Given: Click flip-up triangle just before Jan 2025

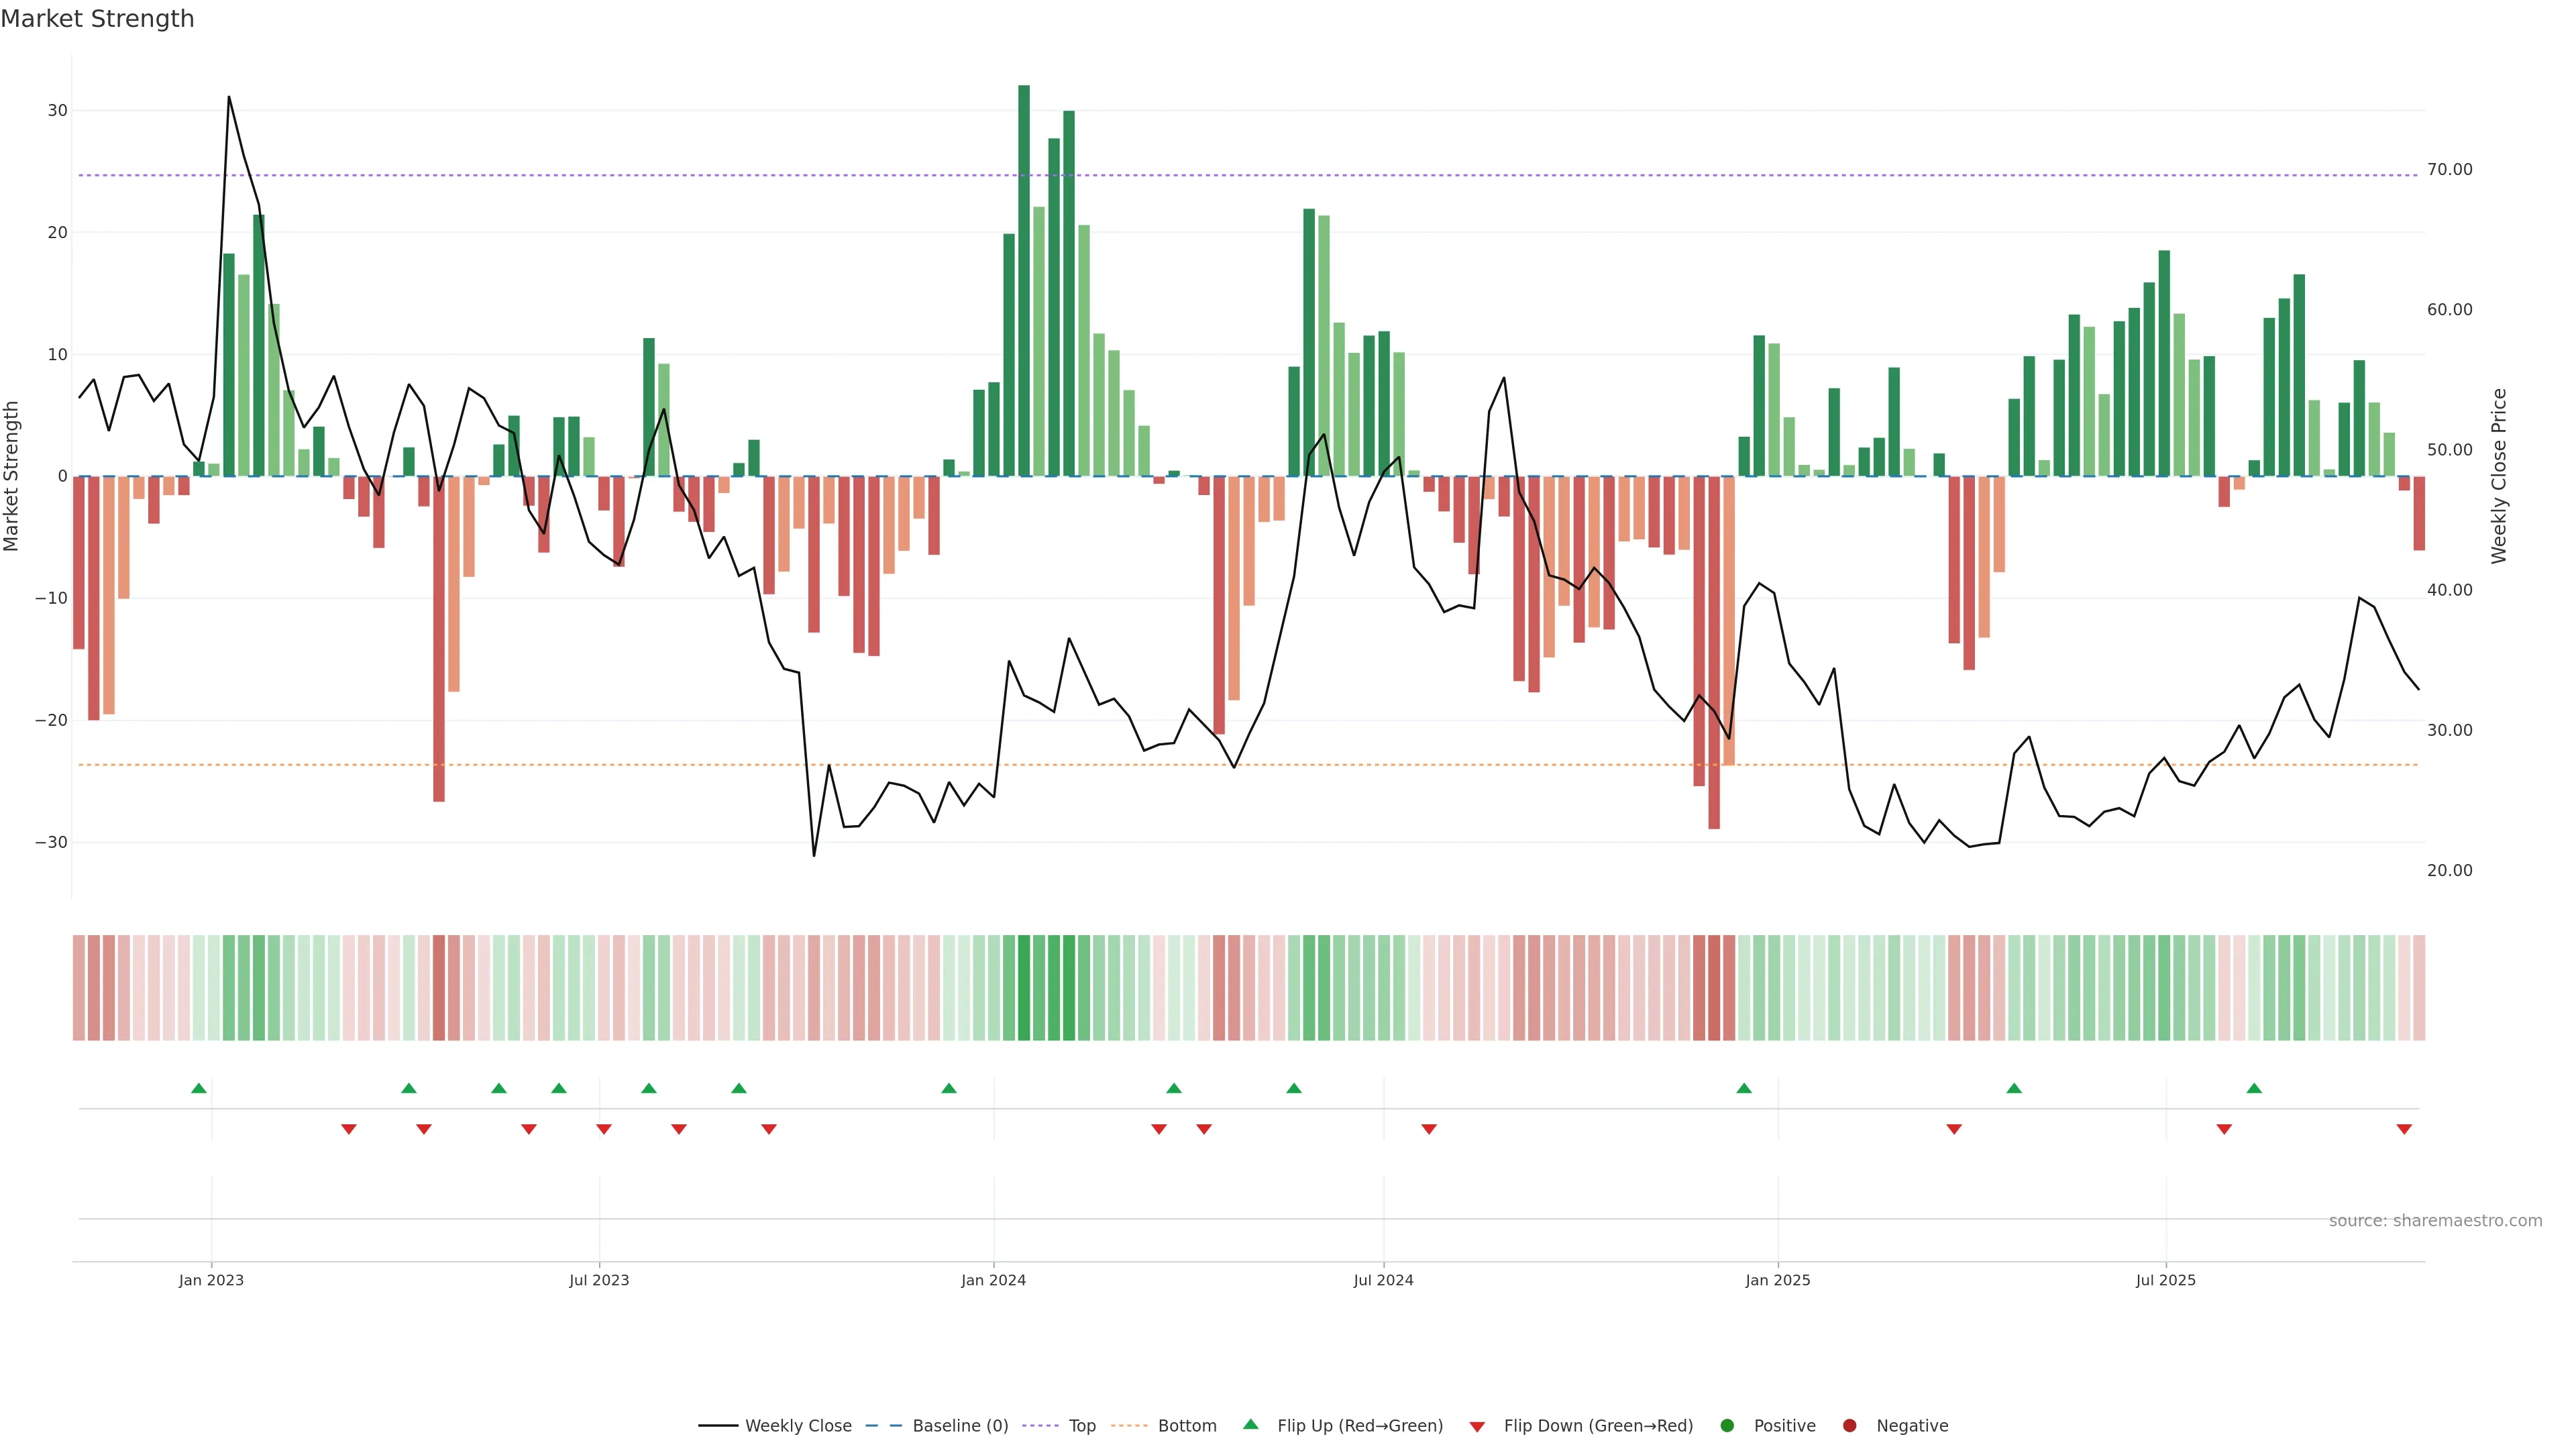Looking at the screenshot, I should point(1744,1088).
